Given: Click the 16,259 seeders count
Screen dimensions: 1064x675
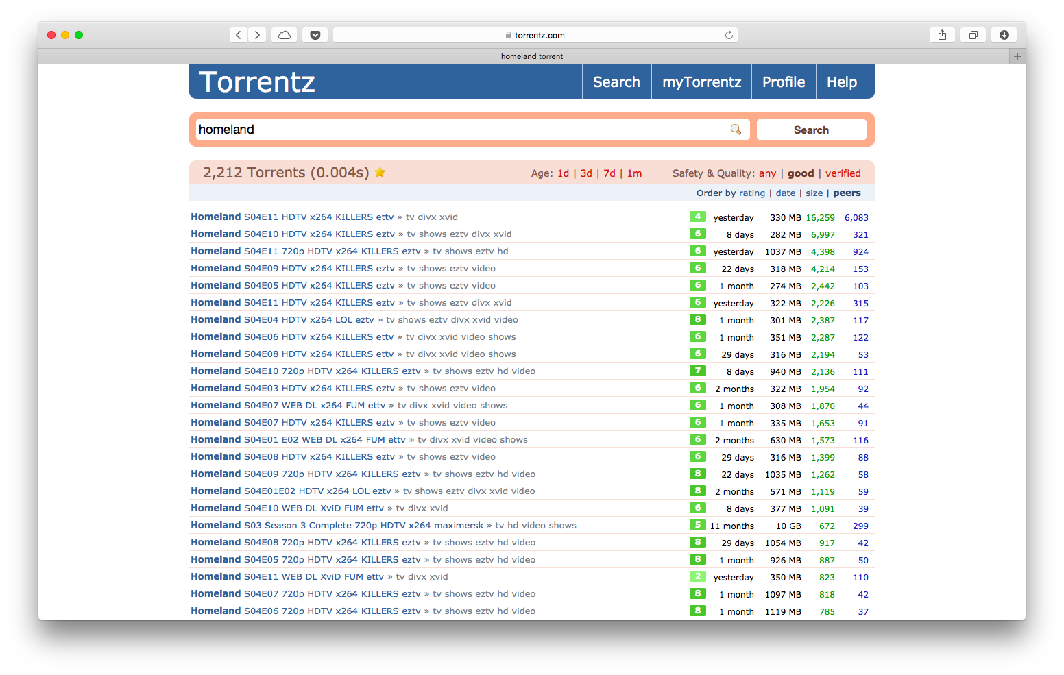Looking at the screenshot, I should point(820,217).
